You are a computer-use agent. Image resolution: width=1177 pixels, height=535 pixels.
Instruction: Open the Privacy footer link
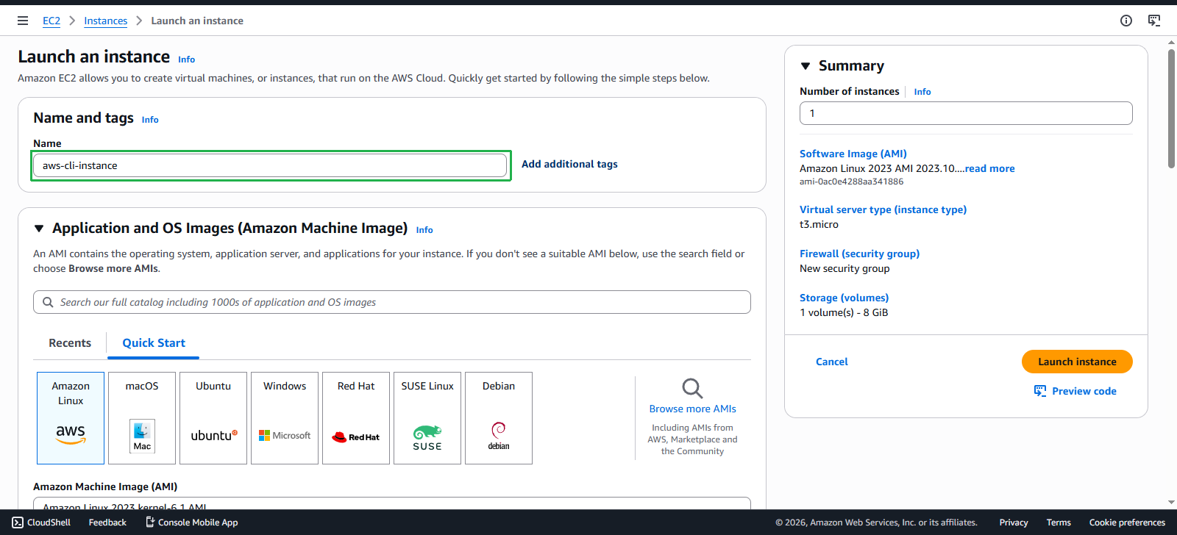[1014, 523]
